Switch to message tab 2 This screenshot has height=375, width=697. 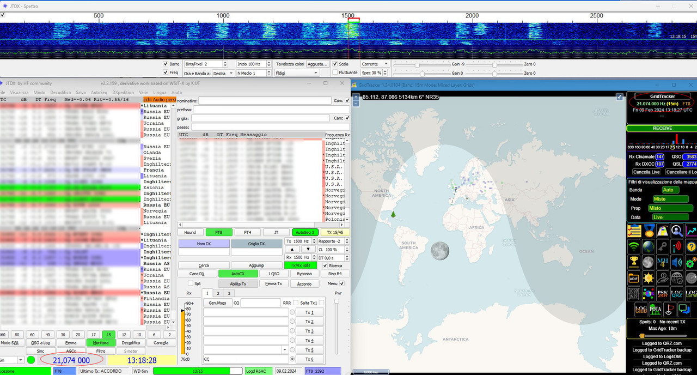(218, 293)
